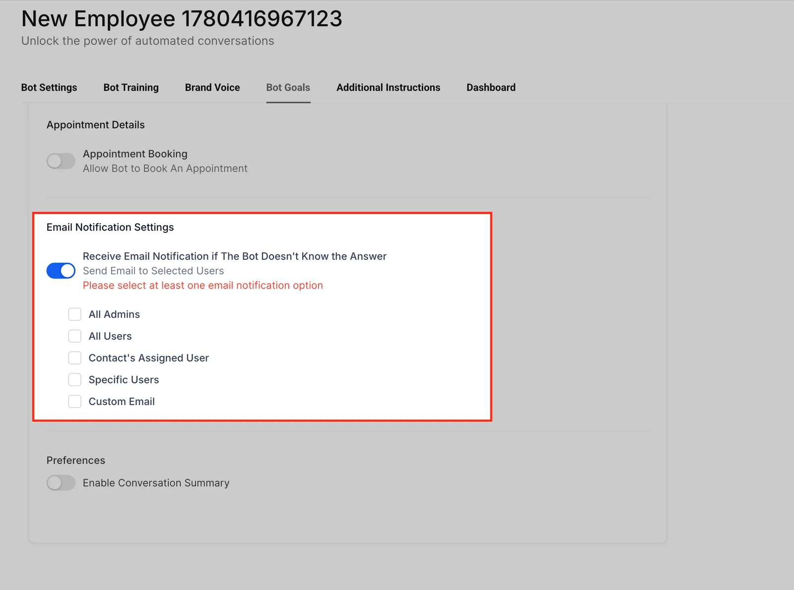Open the Dashboard tab
The image size is (794, 590).
(x=491, y=87)
